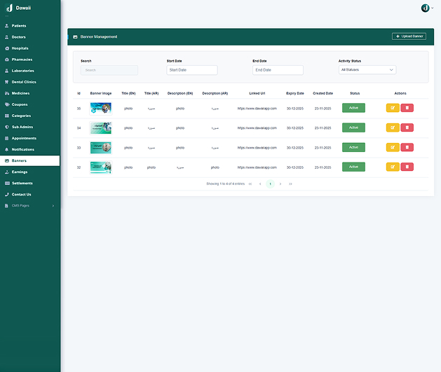Toggle the Active status of banner 32

(353, 167)
